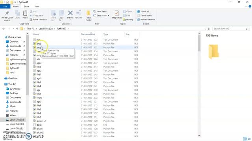The height and width of the screenshot is (141, 252).
Task: Click the ribbon Help icon
Action: pos(250,6)
